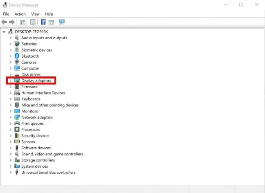The height and width of the screenshot is (193, 265).
Task: Select the Universal Serial Bus controllers icon
Action: tap(17, 172)
